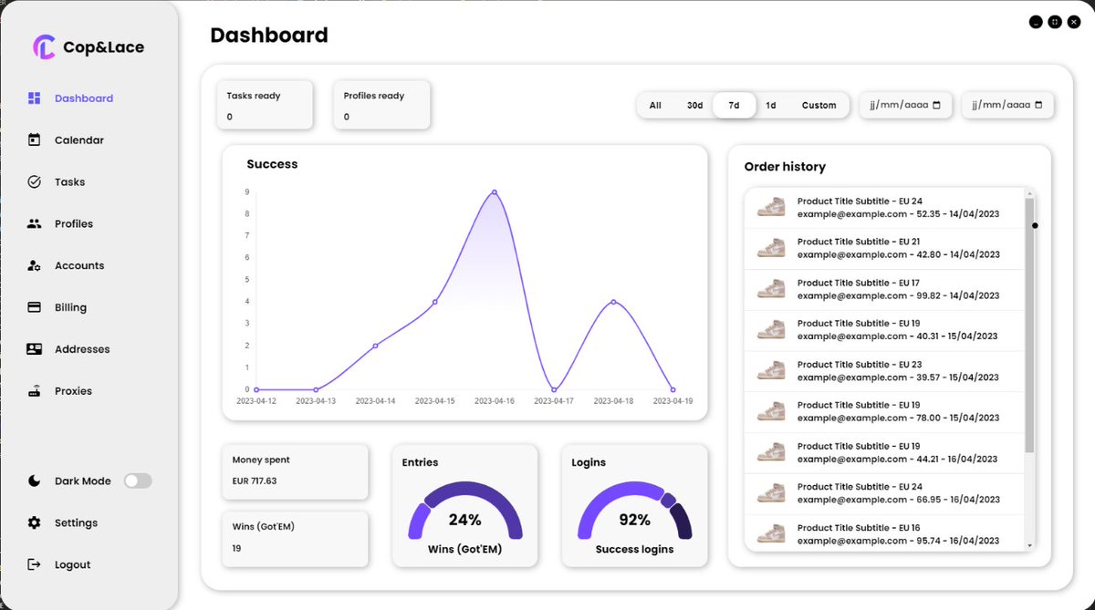This screenshot has width=1095, height=610.
Task: Click sneaker image of EU 21 42.80 order
Action: tap(771, 248)
